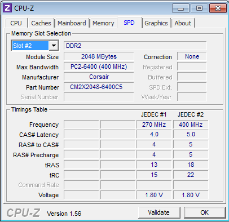Click the empty Serial Number field

[99, 97]
